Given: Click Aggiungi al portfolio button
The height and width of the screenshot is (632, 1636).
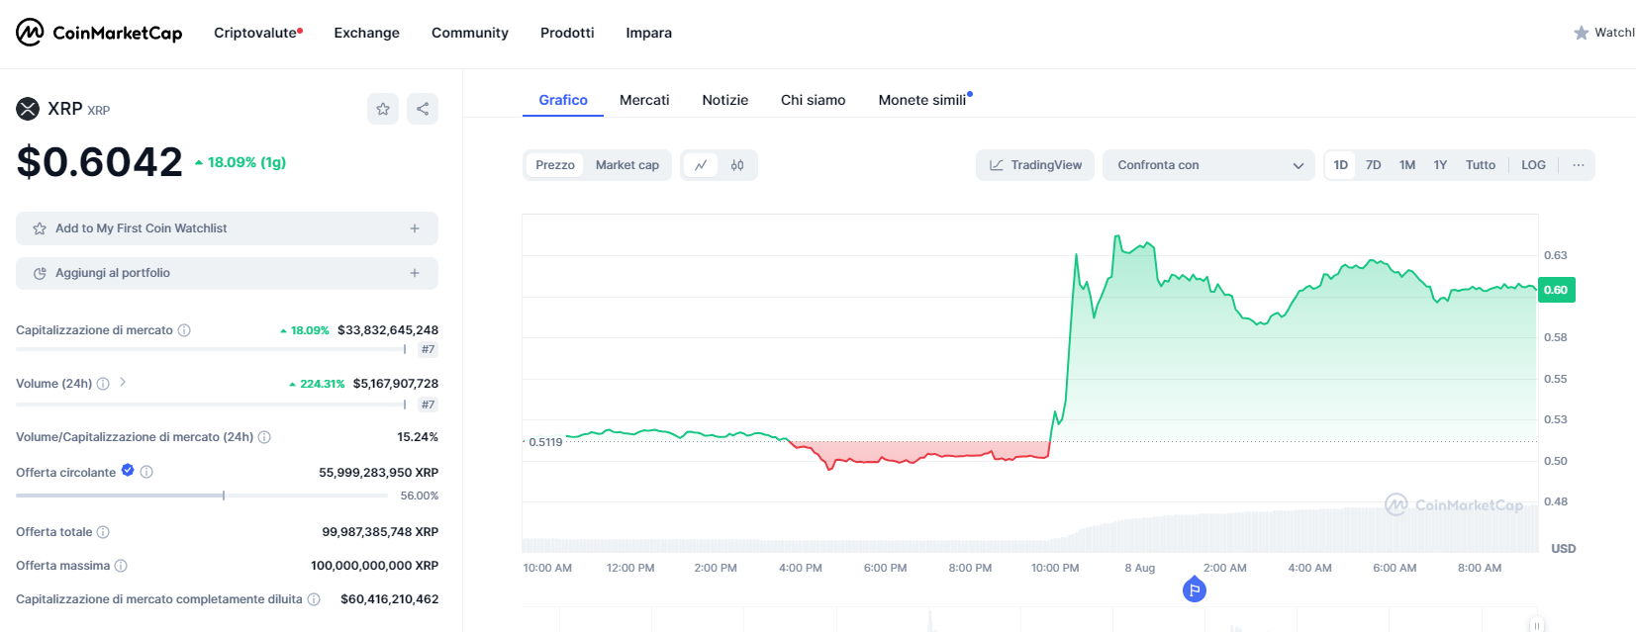Looking at the screenshot, I should [x=227, y=273].
